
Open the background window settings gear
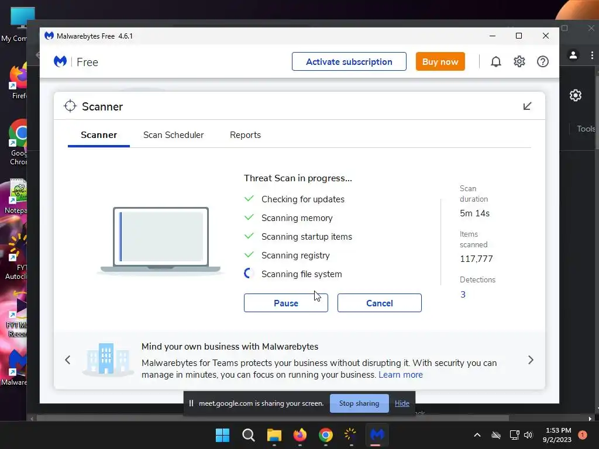click(576, 95)
